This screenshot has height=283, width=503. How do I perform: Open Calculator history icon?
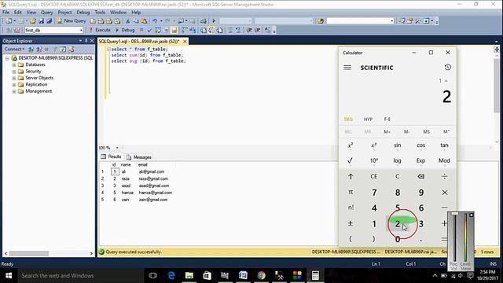(447, 68)
